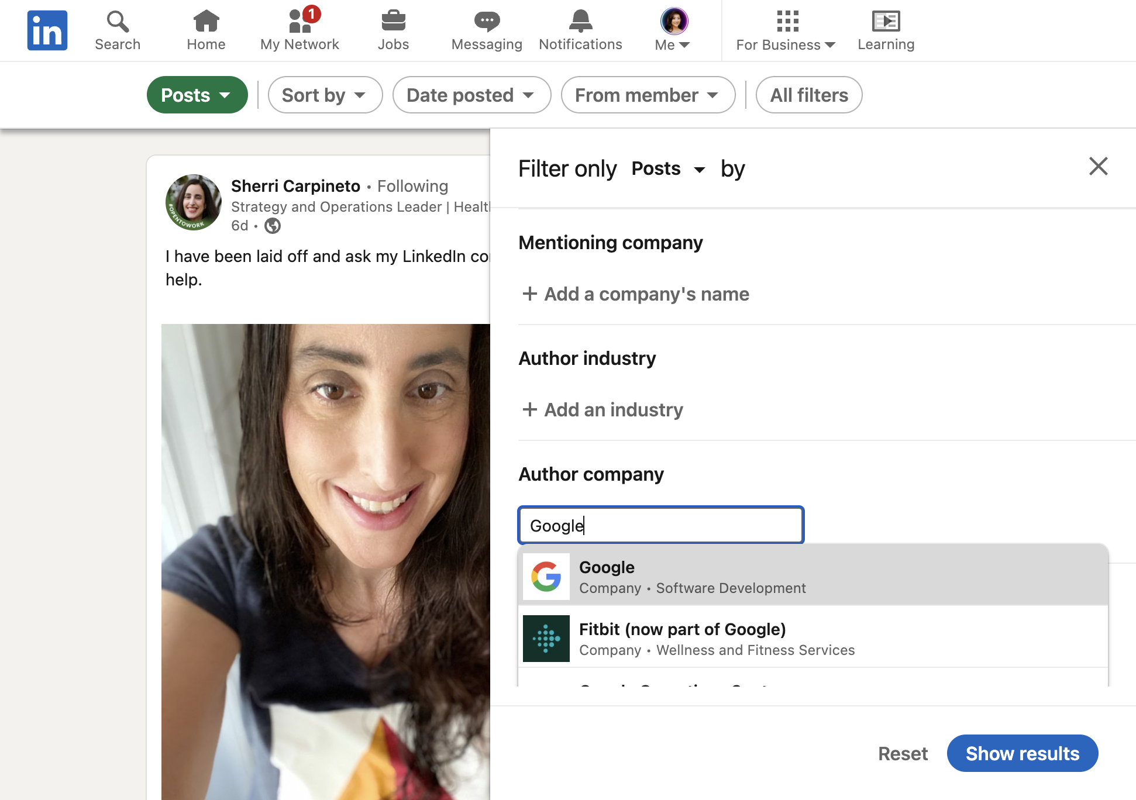
Task: Click the 'Author industry' heading
Action: point(587,358)
